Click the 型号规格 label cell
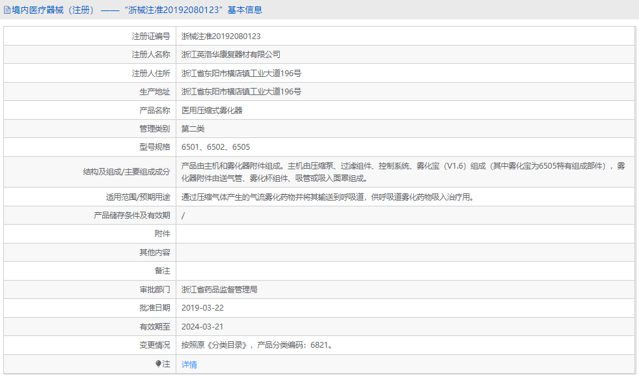 pos(90,147)
